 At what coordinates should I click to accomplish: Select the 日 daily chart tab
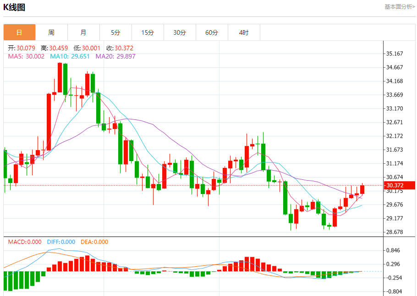tap(19, 32)
